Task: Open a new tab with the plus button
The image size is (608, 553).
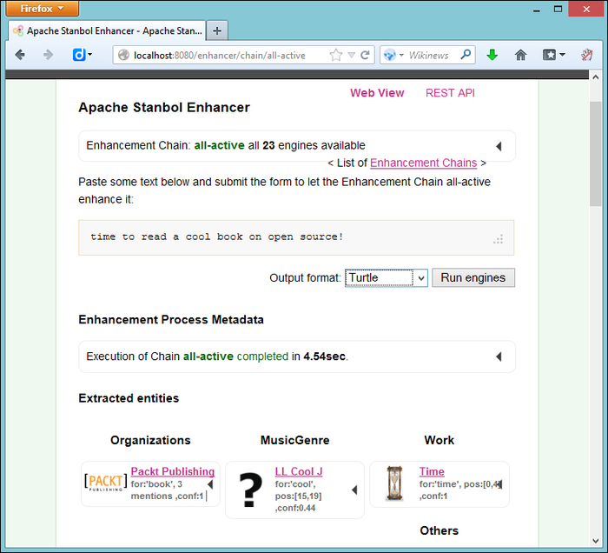Action: 217,30
